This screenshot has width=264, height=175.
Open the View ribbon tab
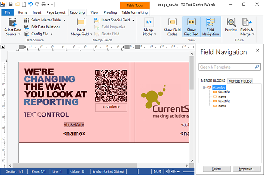coord(94,12)
